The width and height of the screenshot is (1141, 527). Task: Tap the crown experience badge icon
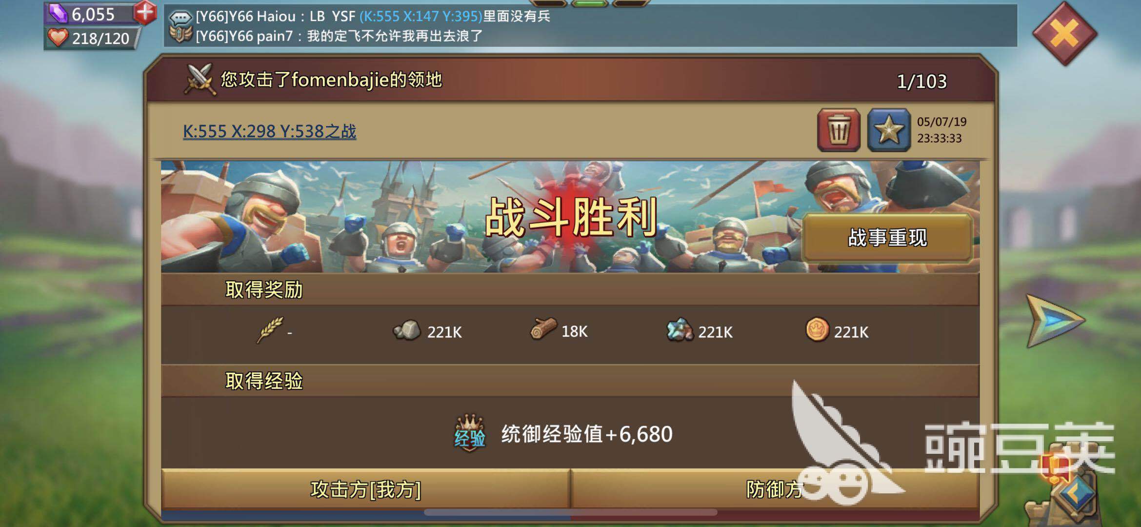pyautogui.click(x=470, y=433)
